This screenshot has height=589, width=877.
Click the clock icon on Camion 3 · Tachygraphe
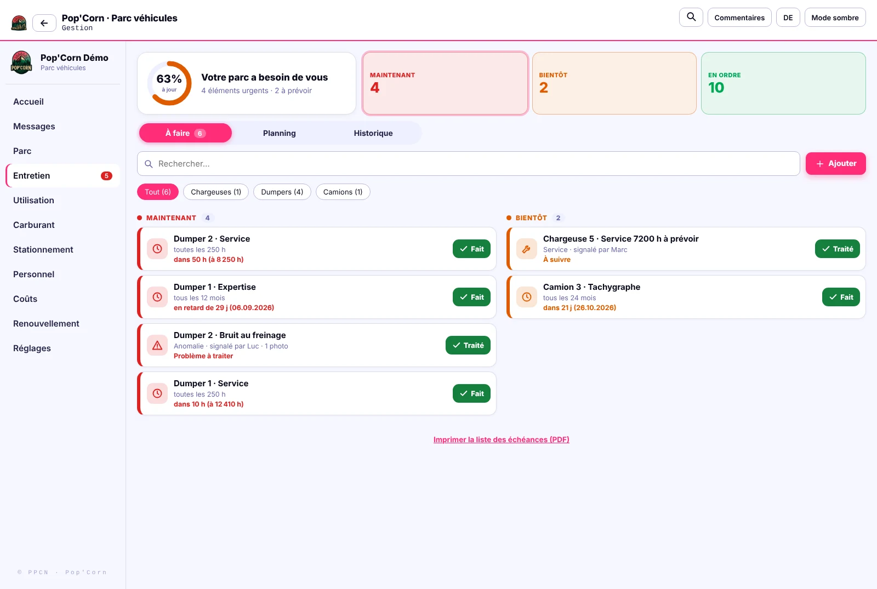tap(527, 297)
